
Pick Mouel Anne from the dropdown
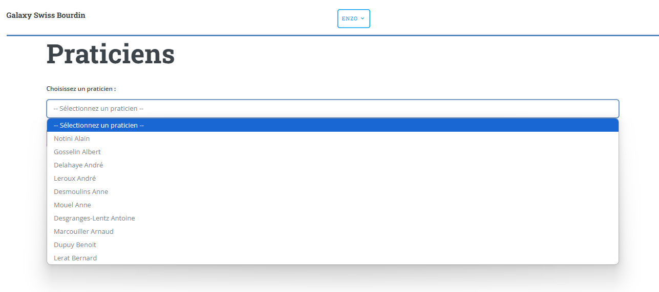(x=72, y=205)
